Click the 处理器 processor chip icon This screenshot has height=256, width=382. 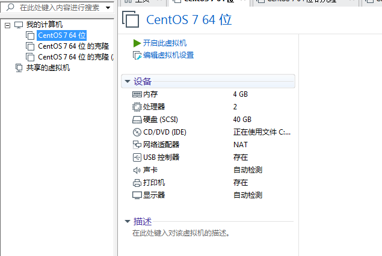click(137, 107)
